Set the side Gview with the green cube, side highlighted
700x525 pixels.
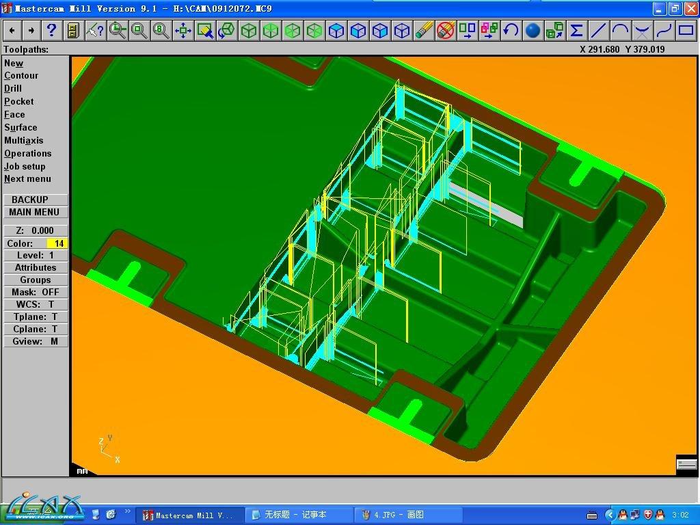(x=314, y=31)
